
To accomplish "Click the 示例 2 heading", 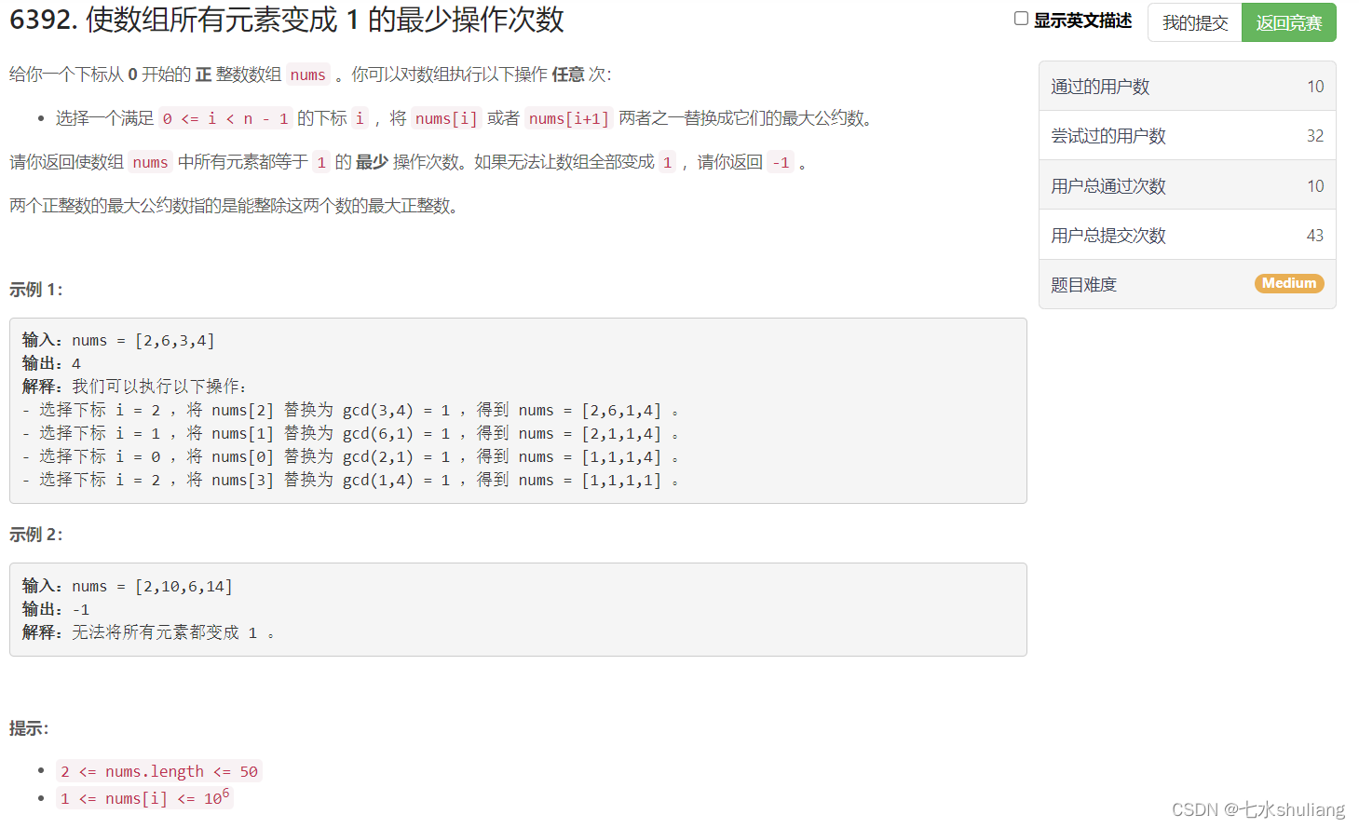I will 36,535.
